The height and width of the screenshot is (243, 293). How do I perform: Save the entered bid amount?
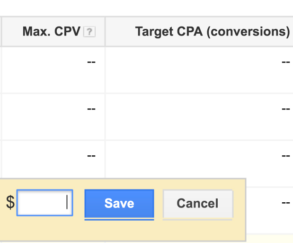click(119, 203)
